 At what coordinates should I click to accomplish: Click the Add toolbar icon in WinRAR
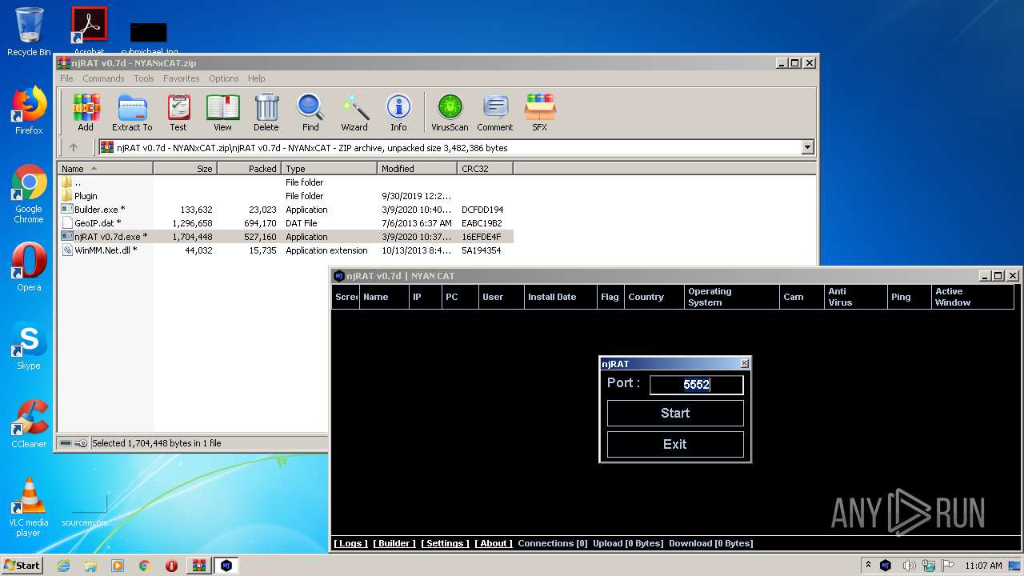[x=86, y=112]
